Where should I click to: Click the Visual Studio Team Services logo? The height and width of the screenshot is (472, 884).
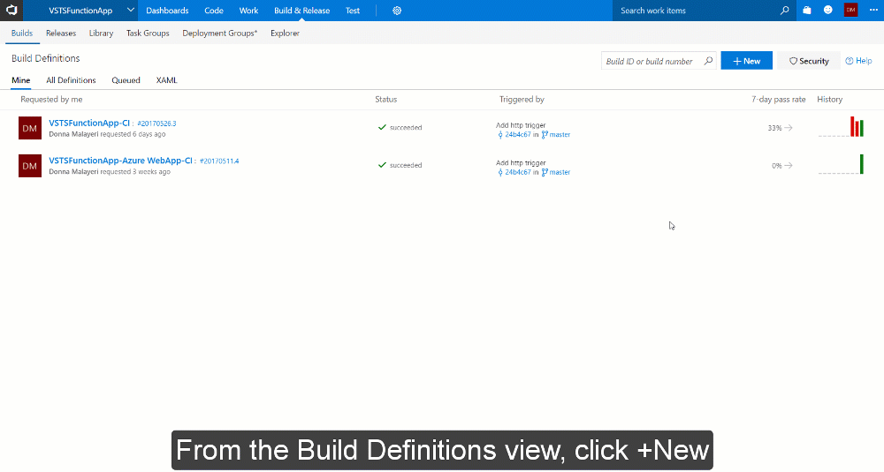coord(12,11)
